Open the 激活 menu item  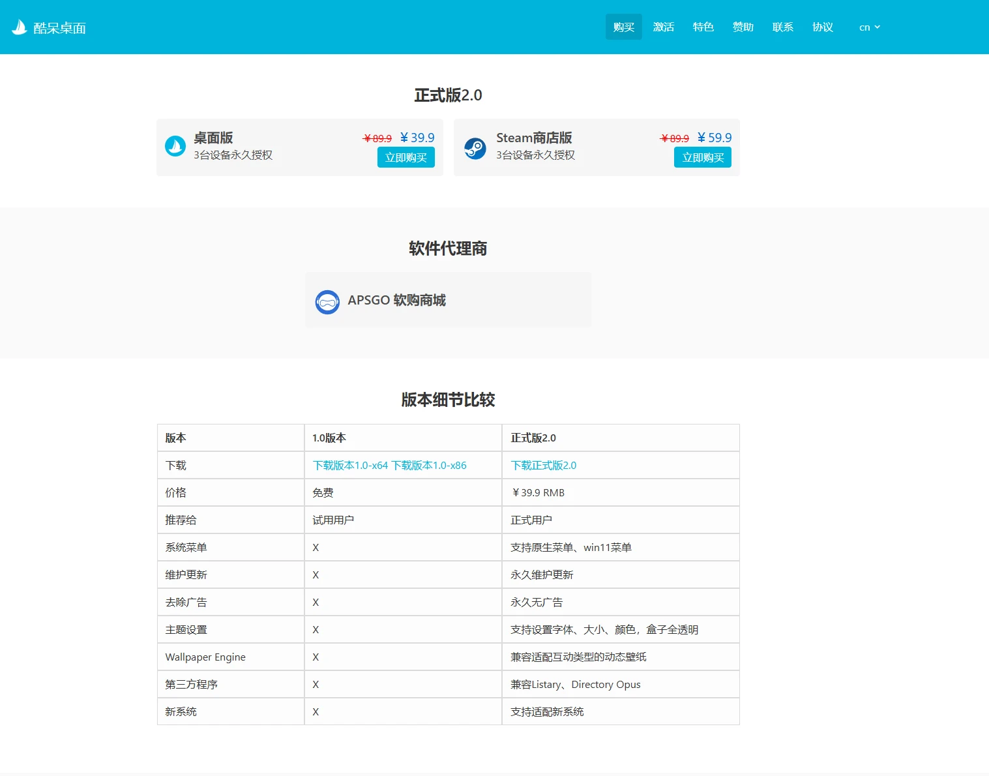[x=664, y=27]
